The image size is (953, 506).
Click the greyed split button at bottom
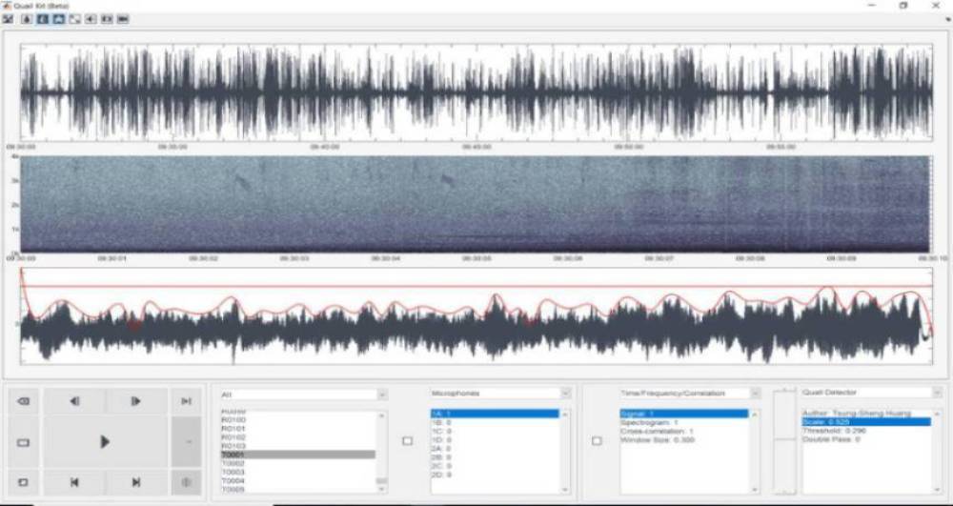(x=187, y=482)
